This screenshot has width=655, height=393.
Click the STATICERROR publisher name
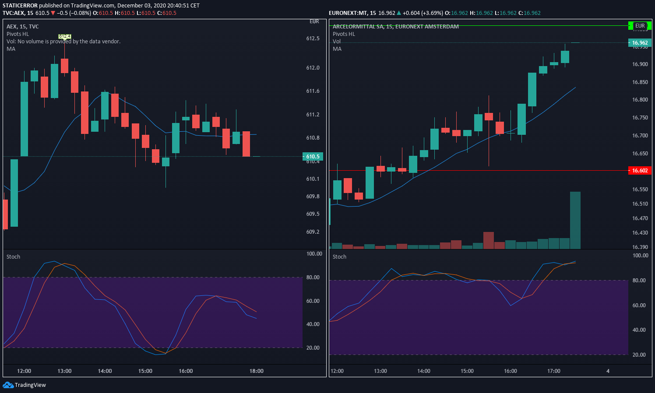pos(20,6)
